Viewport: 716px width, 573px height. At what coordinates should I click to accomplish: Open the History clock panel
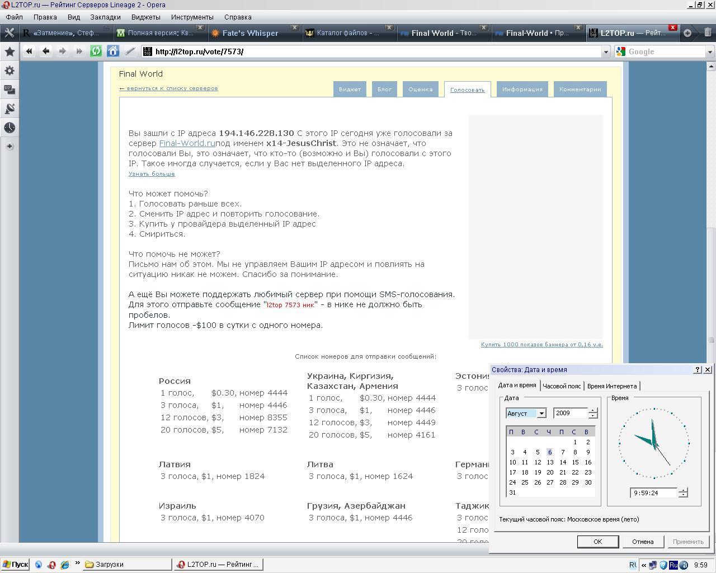[10, 128]
